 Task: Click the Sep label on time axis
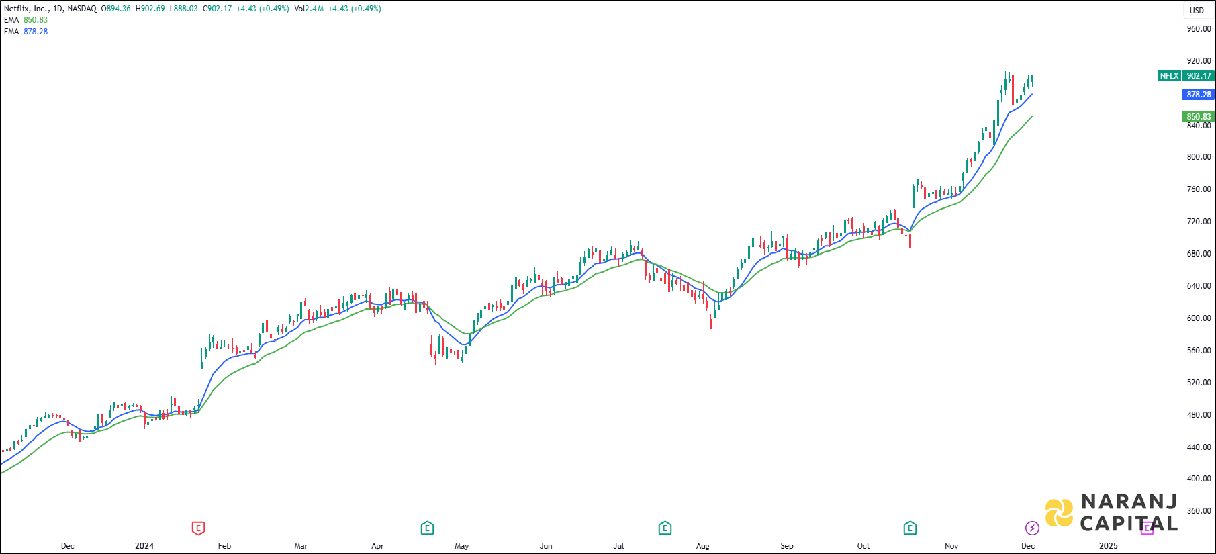pyautogui.click(x=787, y=546)
